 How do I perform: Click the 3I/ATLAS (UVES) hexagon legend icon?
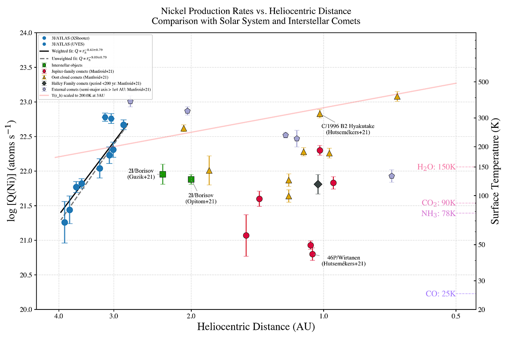[x=44, y=44]
